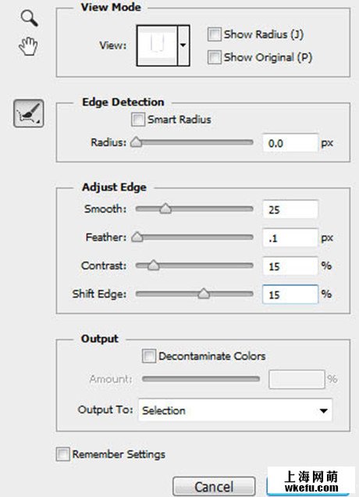Click the Shift Edge slider handle
The image size is (359, 497).
(x=204, y=294)
